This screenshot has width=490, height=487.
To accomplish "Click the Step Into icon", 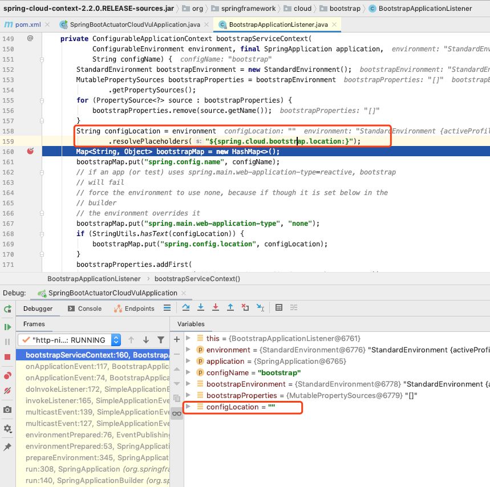I will click(x=200, y=307).
